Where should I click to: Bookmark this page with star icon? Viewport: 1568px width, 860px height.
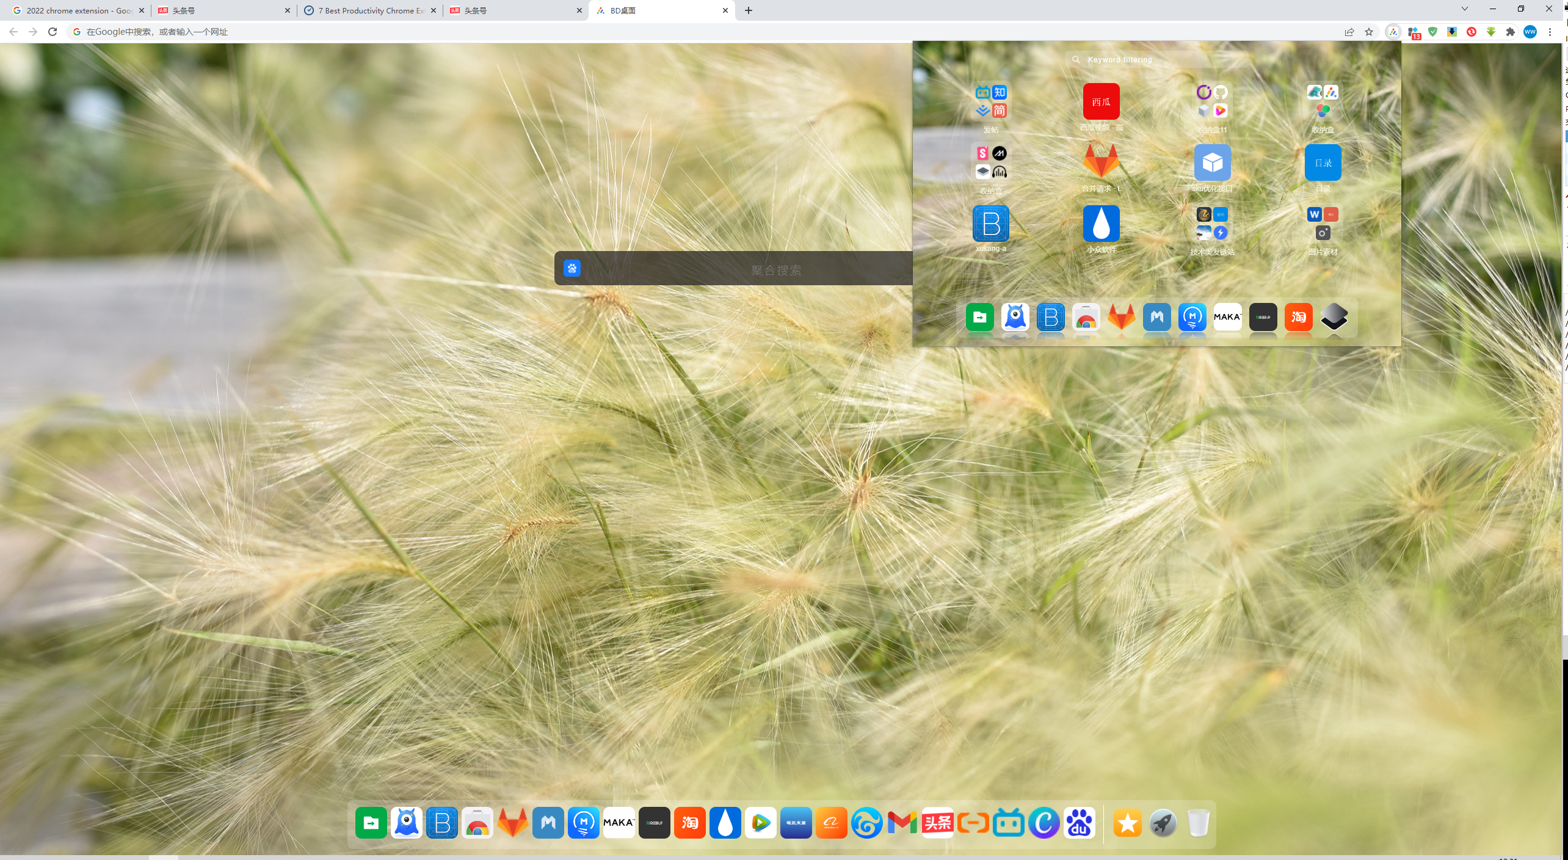pos(1369,32)
